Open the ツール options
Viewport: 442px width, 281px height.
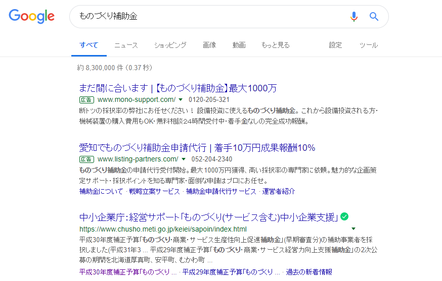tap(369, 45)
